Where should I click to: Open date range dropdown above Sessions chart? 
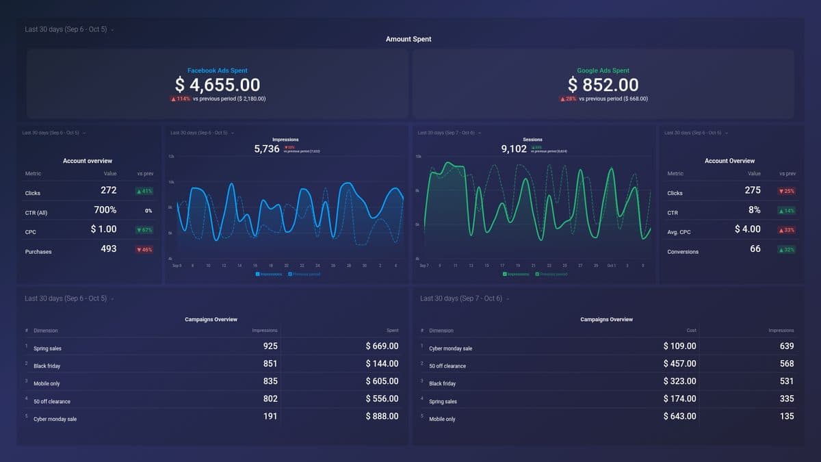tap(449, 133)
